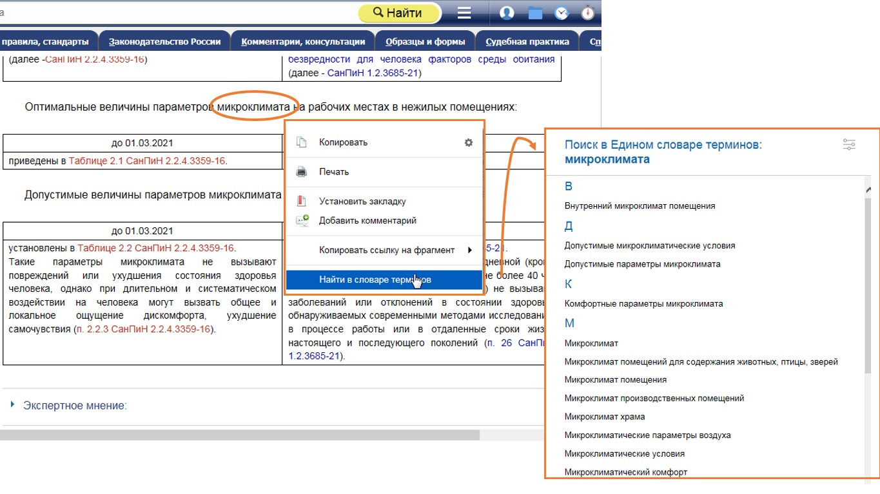880x494 pixels.
Task: Click heading Поиск в Едином словаре терминов
Action: [x=663, y=145]
